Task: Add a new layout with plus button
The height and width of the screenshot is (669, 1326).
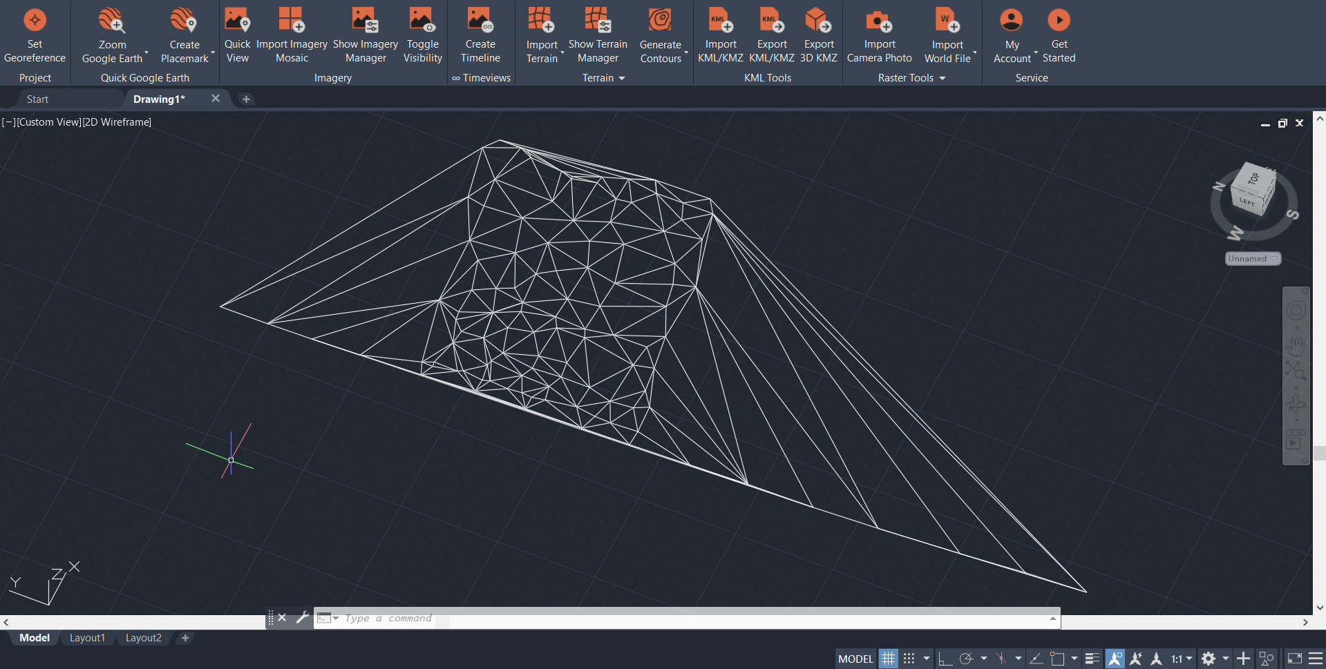Action: point(185,638)
